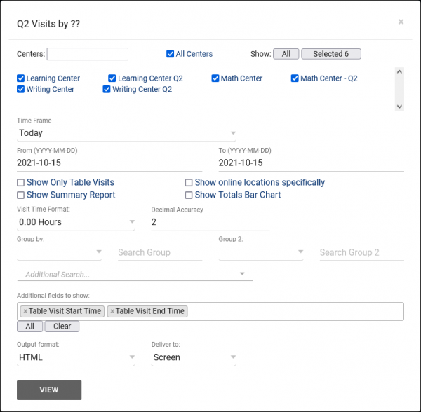Enable Show Only Table Visits
421x412 pixels.
pyautogui.click(x=21, y=183)
